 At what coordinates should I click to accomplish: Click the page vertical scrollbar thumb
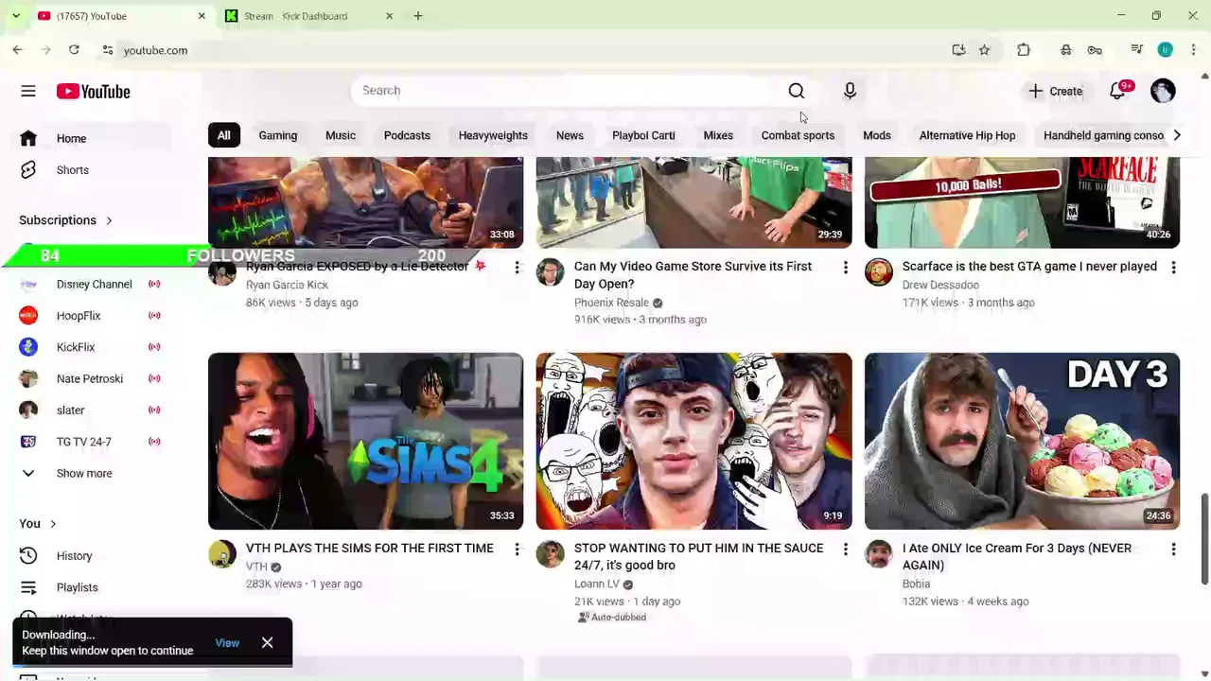click(x=1204, y=538)
